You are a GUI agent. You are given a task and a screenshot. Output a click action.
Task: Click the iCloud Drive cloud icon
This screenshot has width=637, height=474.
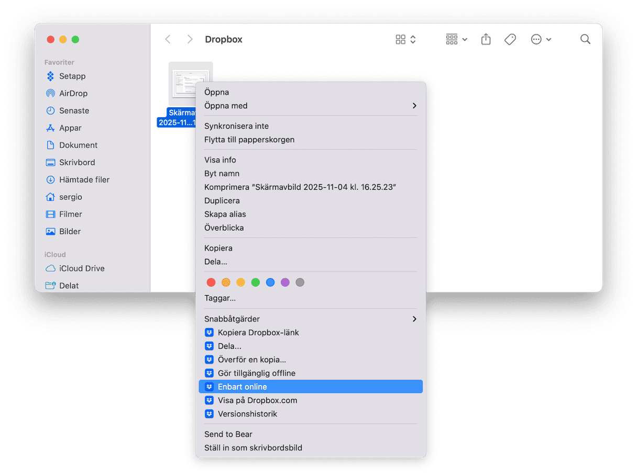(51, 268)
